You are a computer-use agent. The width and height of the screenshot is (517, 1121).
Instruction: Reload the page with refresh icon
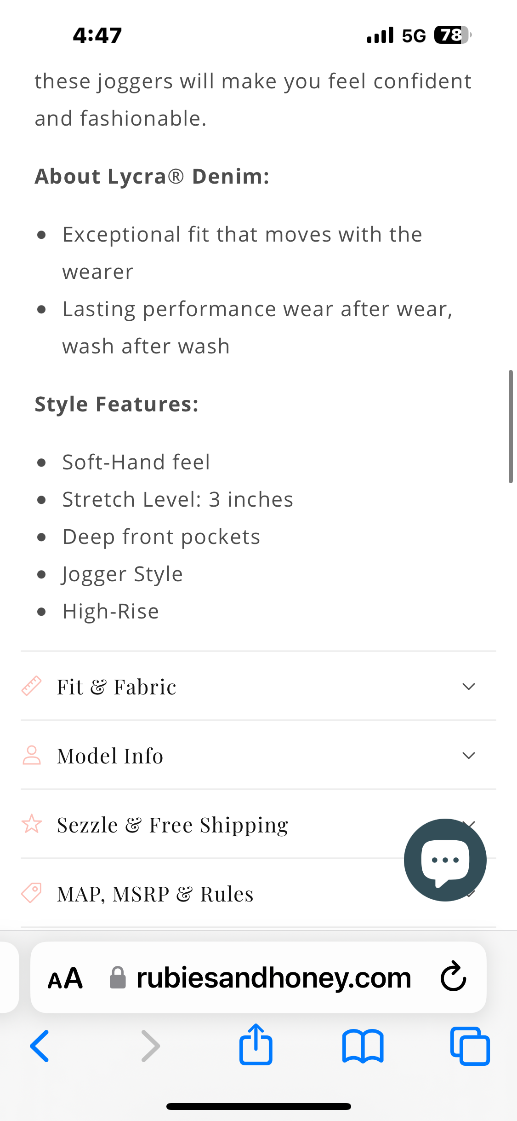point(453,977)
